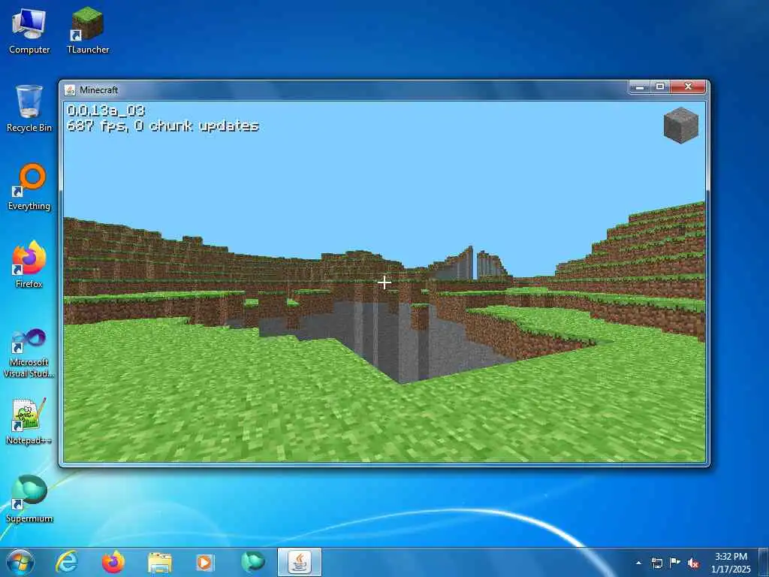Select the Firefox desktop shortcut

pyautogui.click(x=29, y=265)
